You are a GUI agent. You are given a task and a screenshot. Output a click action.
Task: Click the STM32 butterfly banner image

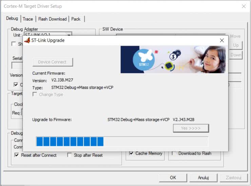(x=173, y=60)
